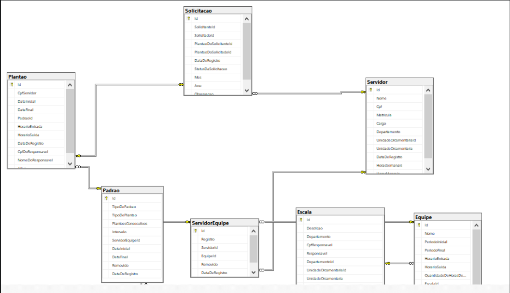This screenshot has width=510, height=293.
Task: Click scroll up arrow in Plantao table
Action: click(70, 85)
